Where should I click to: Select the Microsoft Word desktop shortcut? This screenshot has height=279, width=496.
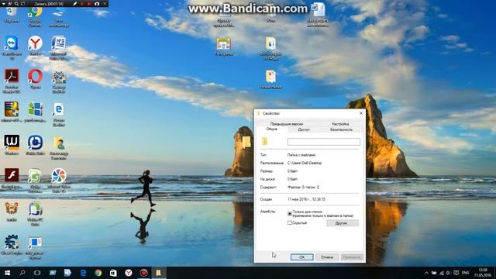point(59,47)
